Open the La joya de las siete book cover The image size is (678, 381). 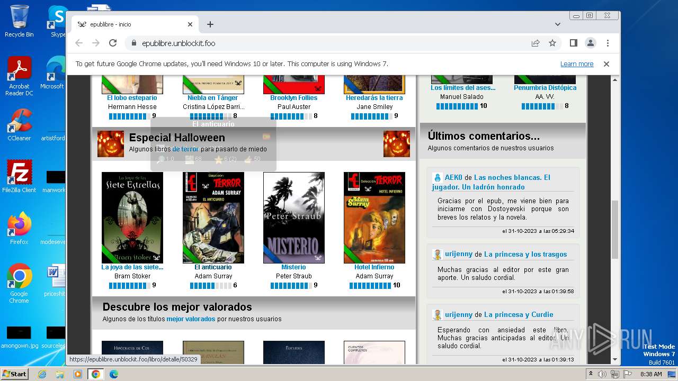coord(132,217)
